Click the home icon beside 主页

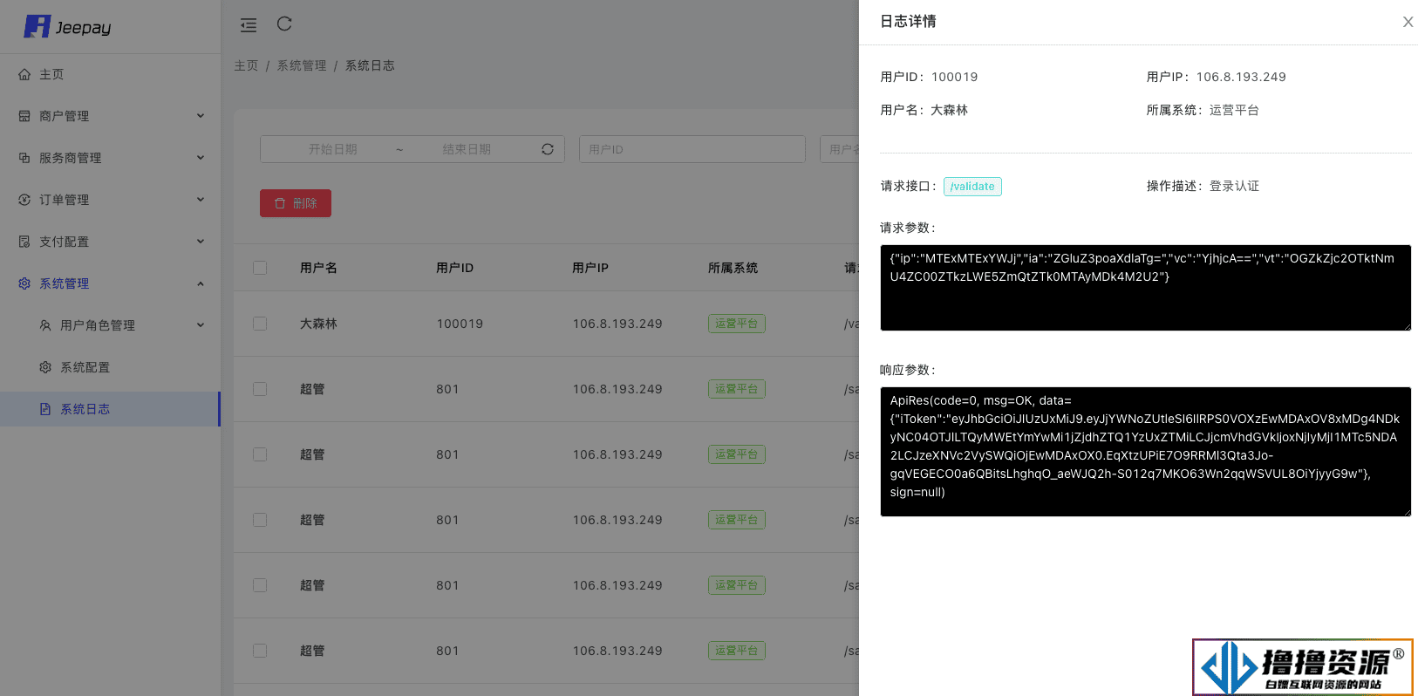tap(24, 74)
